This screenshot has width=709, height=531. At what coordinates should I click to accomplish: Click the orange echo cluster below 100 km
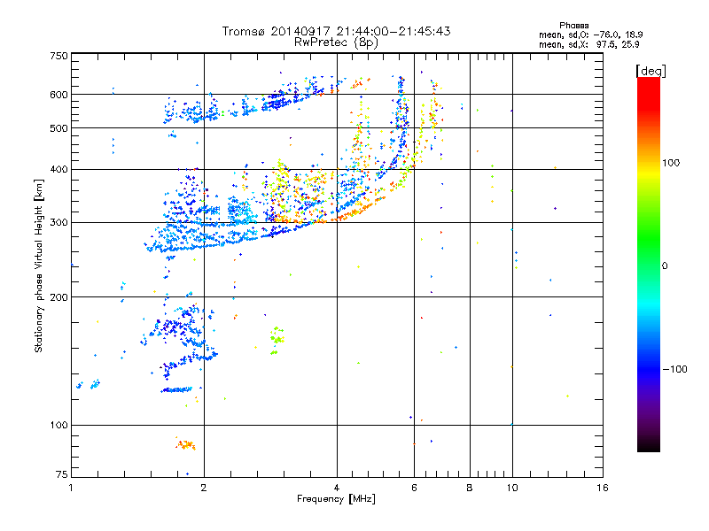point(185,444)
